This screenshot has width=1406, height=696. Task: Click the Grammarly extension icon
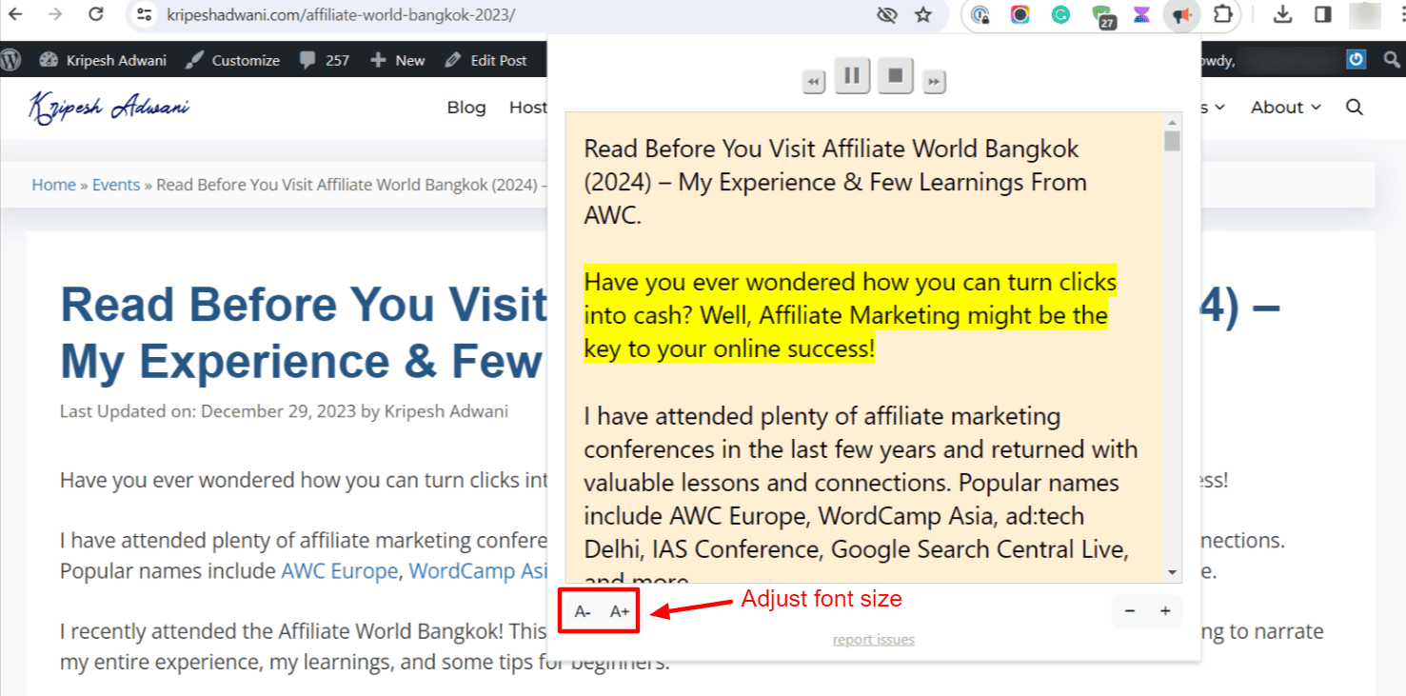(x=1060, y=15)
